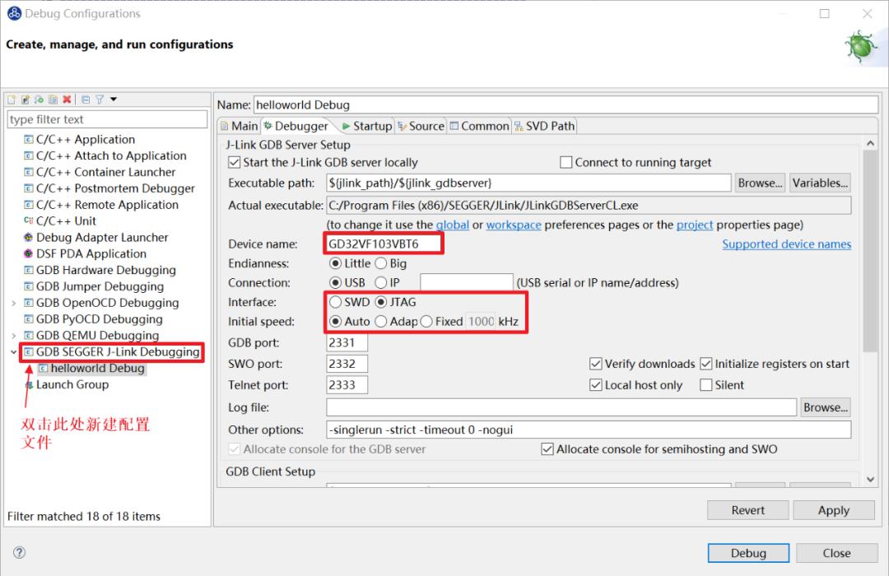
Task: Click the Collapse All icon
Action: [x=86, y=100]
